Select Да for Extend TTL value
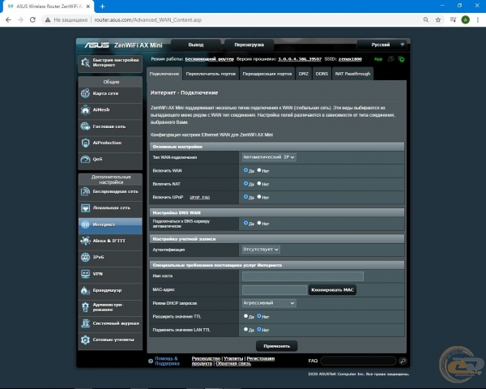This screenshot has height=389, width=486. 245,316
